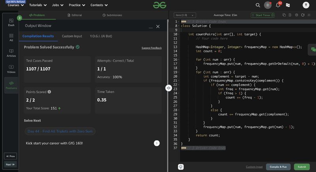The height and width of the screenshot is (172, 316).
Task: Open the Practice dropdown menu
Action: (77, 5)
